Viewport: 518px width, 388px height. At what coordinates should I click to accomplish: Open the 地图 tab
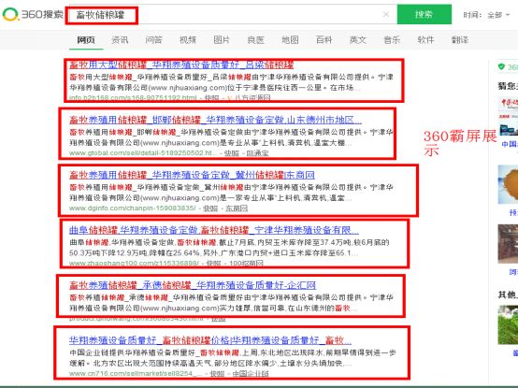click(290, 40)
